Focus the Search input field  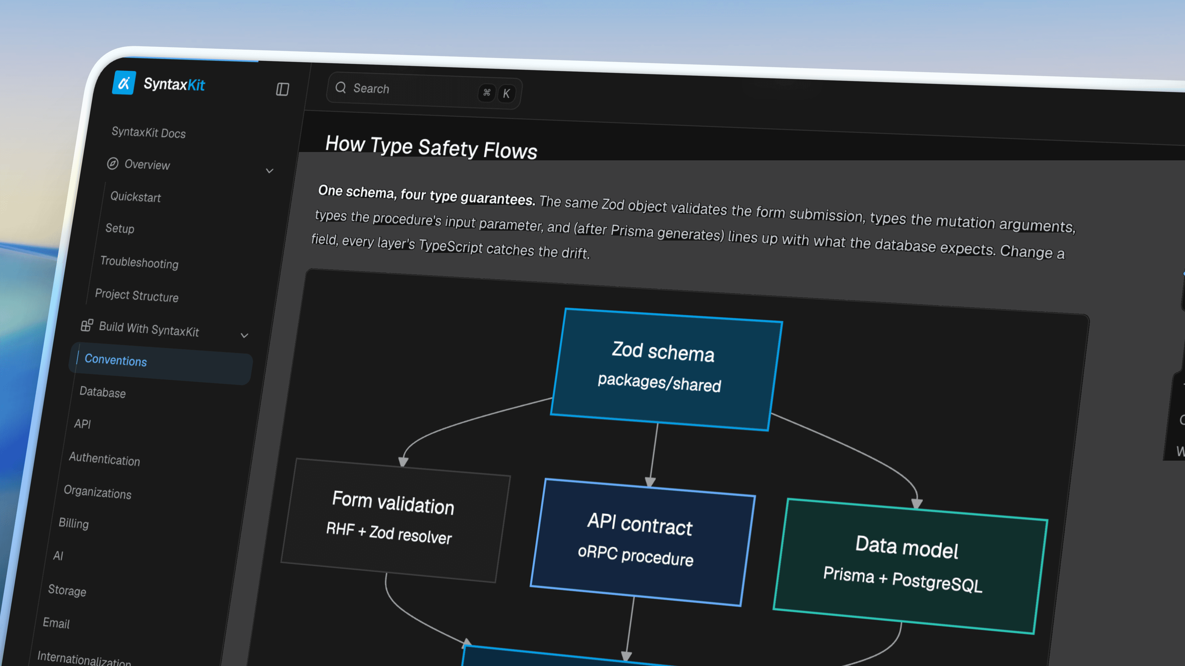pos(424,91)
